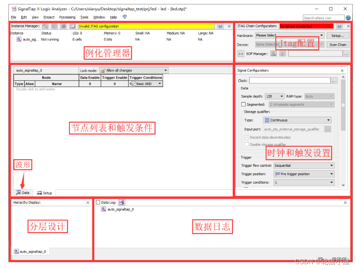
Task: Click the >> expand button beside SOF Manager
Action: click(241, 54)
